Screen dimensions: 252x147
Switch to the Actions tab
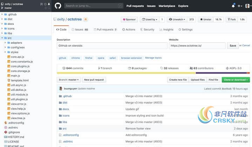(129, 29)
